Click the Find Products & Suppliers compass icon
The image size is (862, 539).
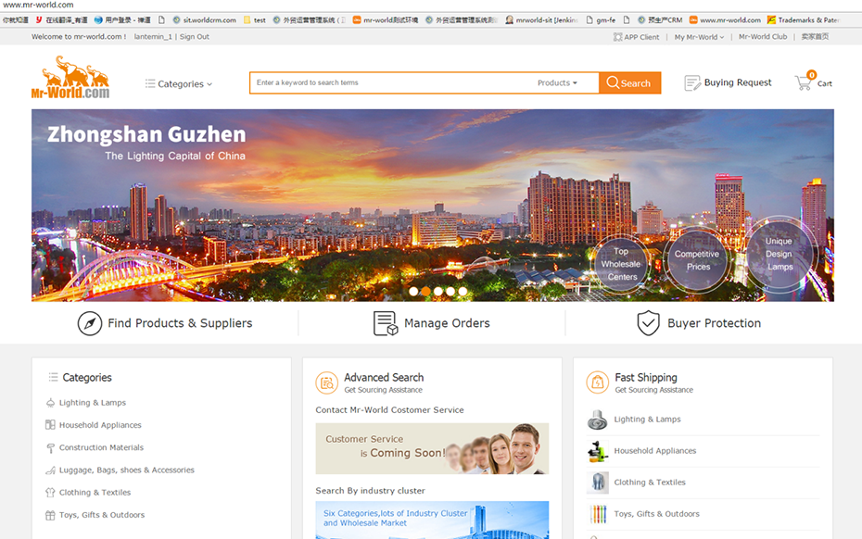(x=90, y=323)
